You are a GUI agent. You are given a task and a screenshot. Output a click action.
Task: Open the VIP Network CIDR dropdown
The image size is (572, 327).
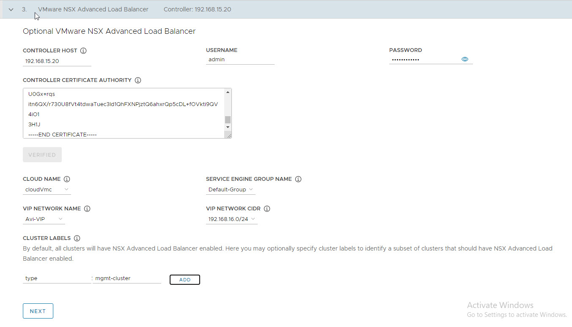click(x=231, y=219)
